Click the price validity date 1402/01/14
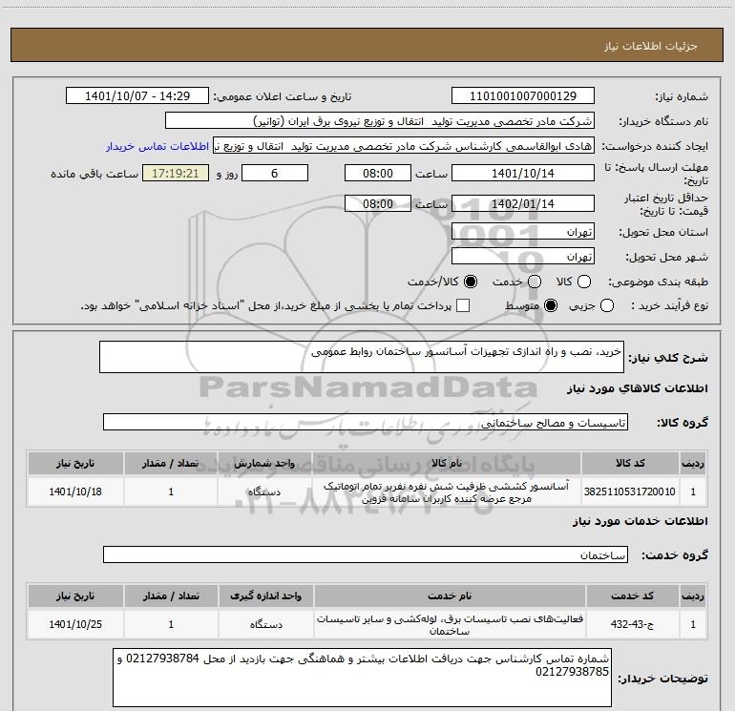The height and width of the screenshot is (711, 735). [523, 203]
